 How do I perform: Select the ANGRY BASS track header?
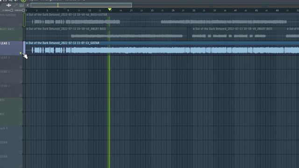coord(11,34)
